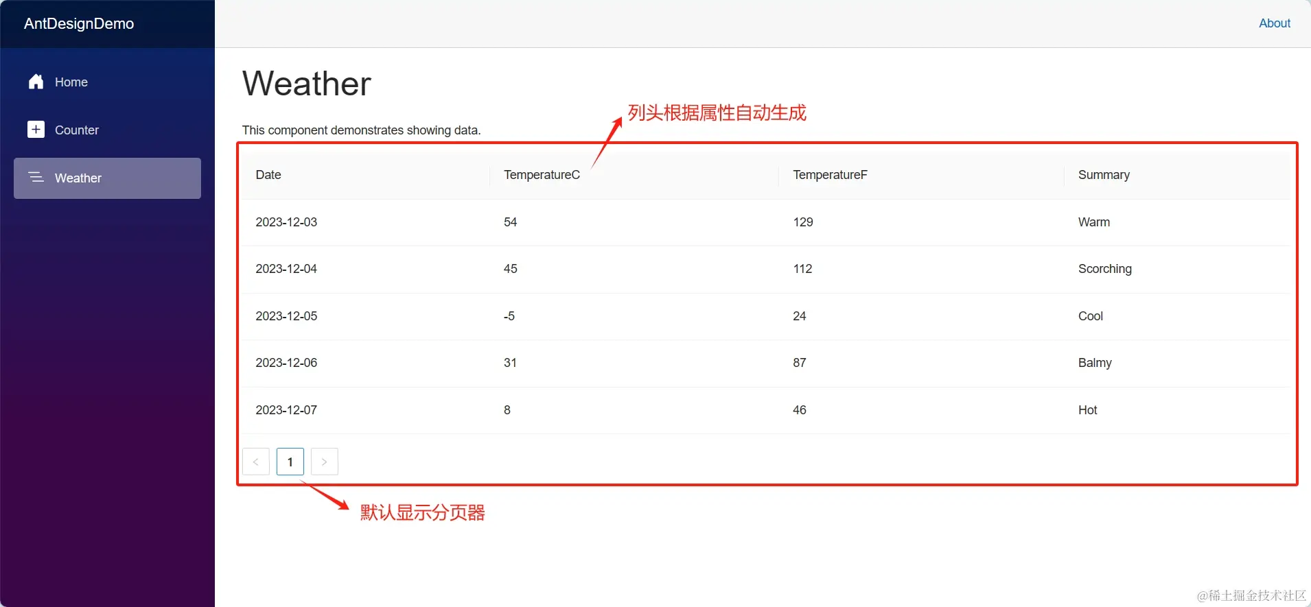Image resolution: width=1311 pixels, height=607 pixels.
Task: Click the Weather page heading
Action: (x=307, y=84)
